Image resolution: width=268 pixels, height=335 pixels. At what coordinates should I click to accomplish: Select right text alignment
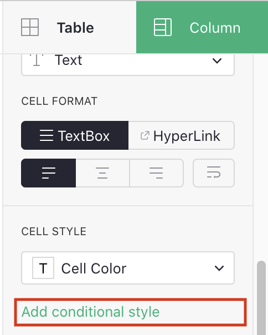156,173
